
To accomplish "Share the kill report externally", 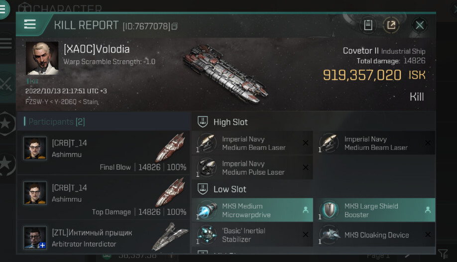I will (391, 25).
